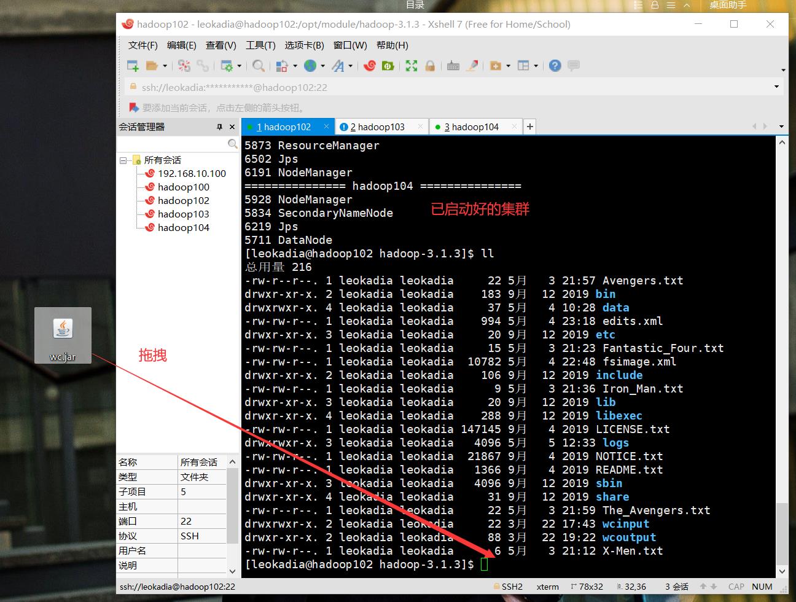Screen dimensions: 796x602
Task: Close the hadoop103 tab
Action: coord(421,127)
